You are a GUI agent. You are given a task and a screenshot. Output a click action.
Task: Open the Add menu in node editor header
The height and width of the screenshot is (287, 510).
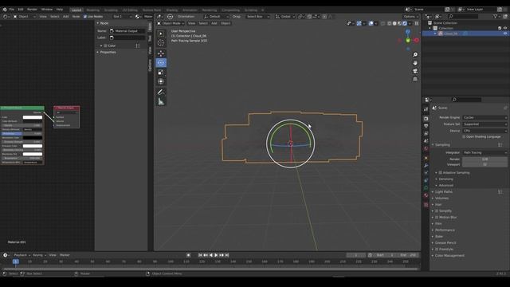click(x=65, y=16)
